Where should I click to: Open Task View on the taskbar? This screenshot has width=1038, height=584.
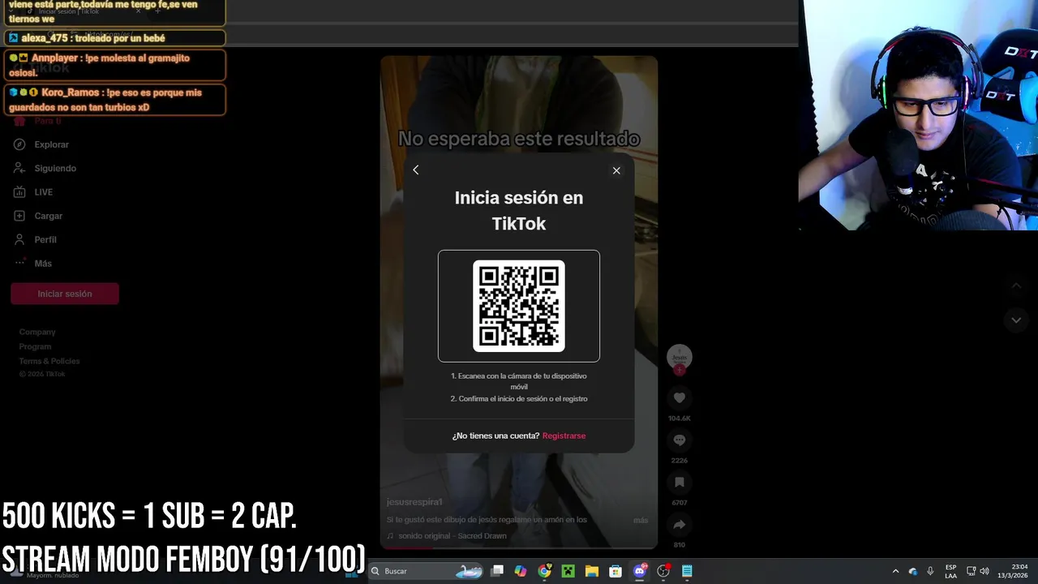click(497, 571)
